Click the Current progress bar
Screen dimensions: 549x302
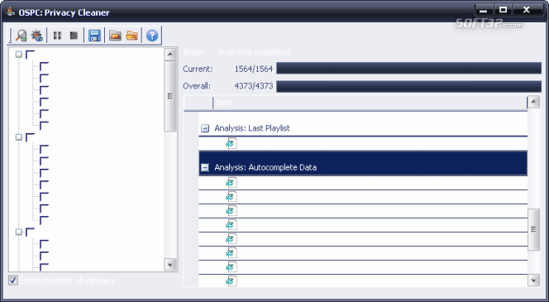(x=408, y=69)
